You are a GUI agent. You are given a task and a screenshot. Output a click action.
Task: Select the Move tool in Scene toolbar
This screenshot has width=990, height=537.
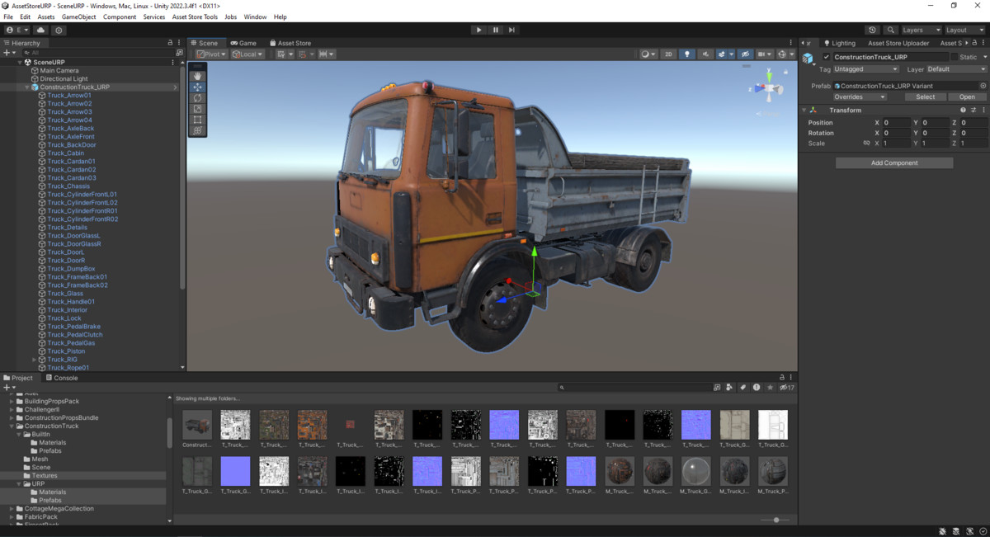(197, 87)
